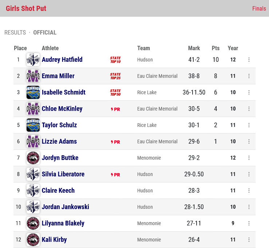This screenshot has width=269, height=248.
Task: Click the Rice Lake Warriors logo beside Isabelle Schmidt
Action: pos(33,92)
